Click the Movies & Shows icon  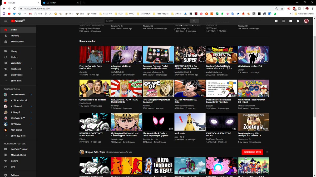point(6,155)
